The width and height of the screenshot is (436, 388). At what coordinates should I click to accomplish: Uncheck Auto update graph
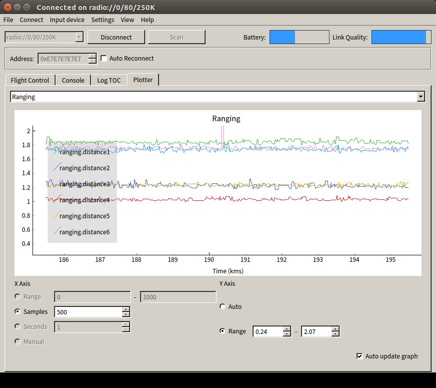tap(359, 356)
